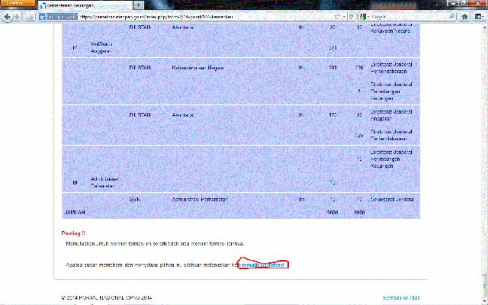Reload the page with the refresh icon
This screenshot has width=488, height=305.
tap(351, 16)
